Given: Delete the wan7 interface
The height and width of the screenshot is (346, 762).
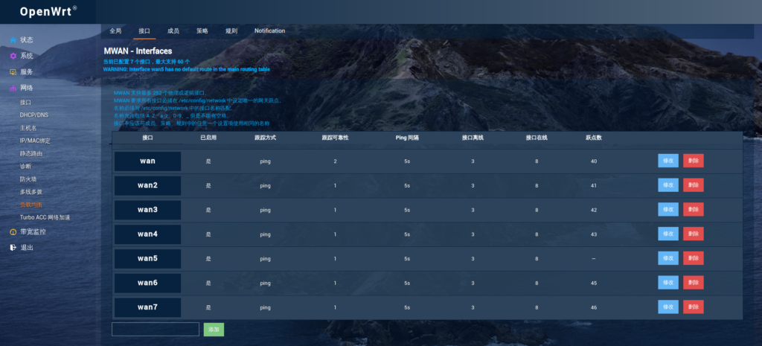Looking at the screenshot, I should [693, 307].
